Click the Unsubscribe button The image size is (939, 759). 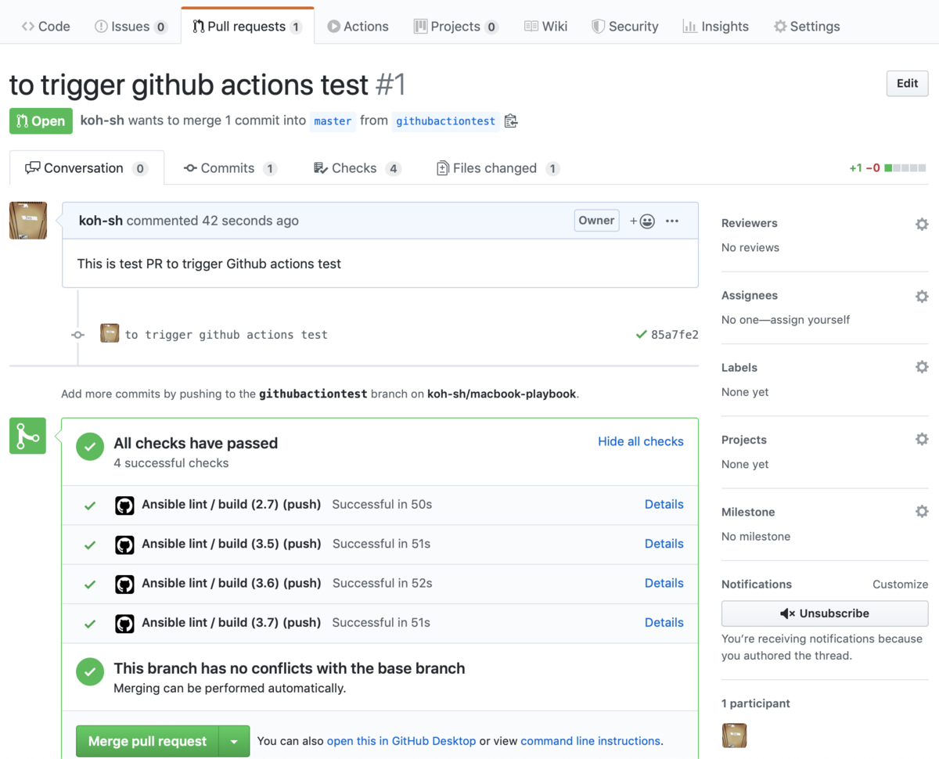[x=825, y=613]
